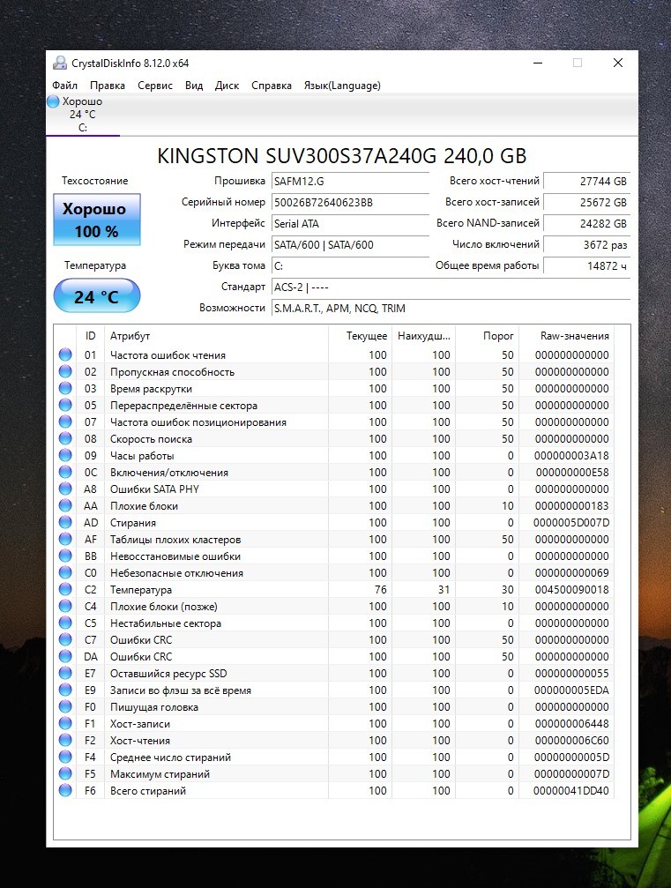Image resolution: width=671 pixels, height=888 pixels.
Task: Click the status orb for Хост-чтения row
Action: pyautogui.click(x=65, y=740)
